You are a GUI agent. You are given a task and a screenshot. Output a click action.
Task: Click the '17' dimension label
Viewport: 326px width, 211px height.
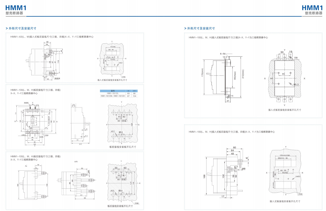pos(223,196)
